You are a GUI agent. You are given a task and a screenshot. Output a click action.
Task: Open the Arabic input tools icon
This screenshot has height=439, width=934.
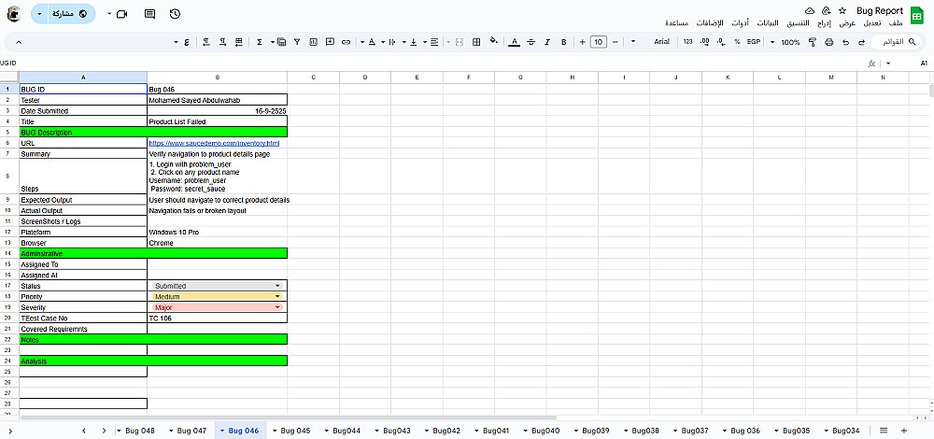tap(187, 42)
